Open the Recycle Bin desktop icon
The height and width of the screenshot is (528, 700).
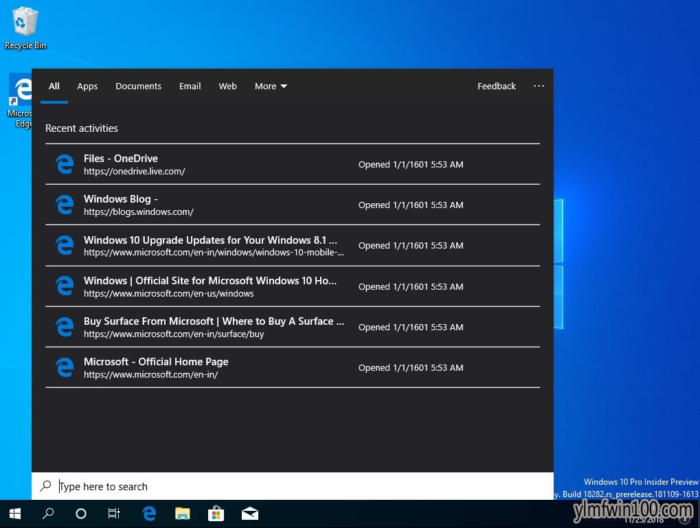(25, 27)
